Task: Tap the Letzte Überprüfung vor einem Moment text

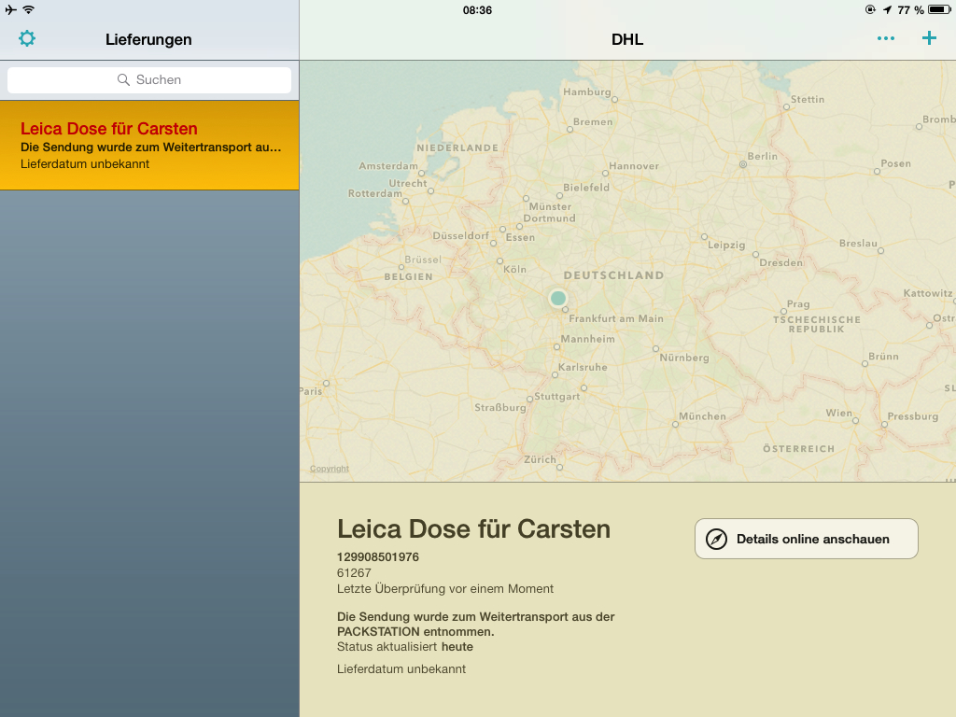Action: 445,589
